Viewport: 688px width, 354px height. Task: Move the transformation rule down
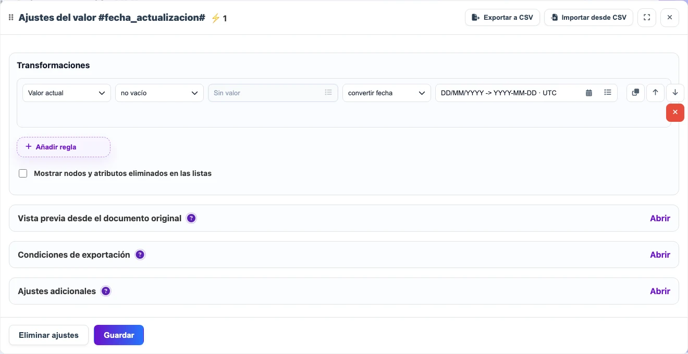(x=675, y=93)
